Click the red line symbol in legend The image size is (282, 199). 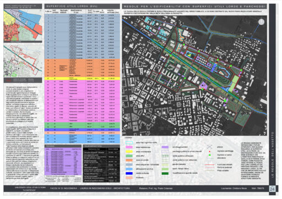[x=209, y=165]
